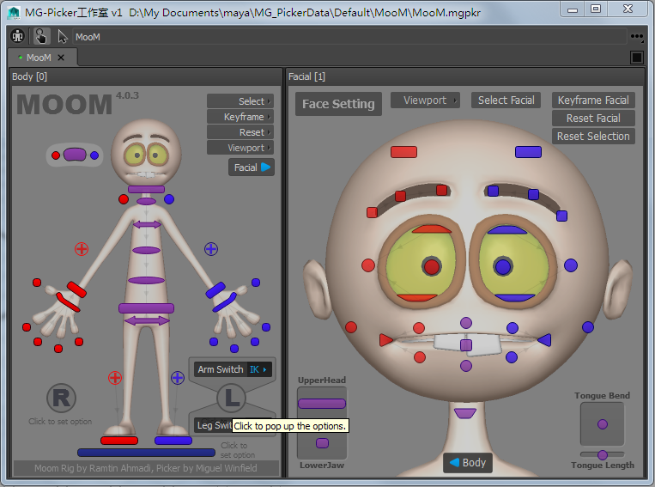655x487 pixels.
Task: Open the Reset menu in Body panel
Action: (240, 132)
